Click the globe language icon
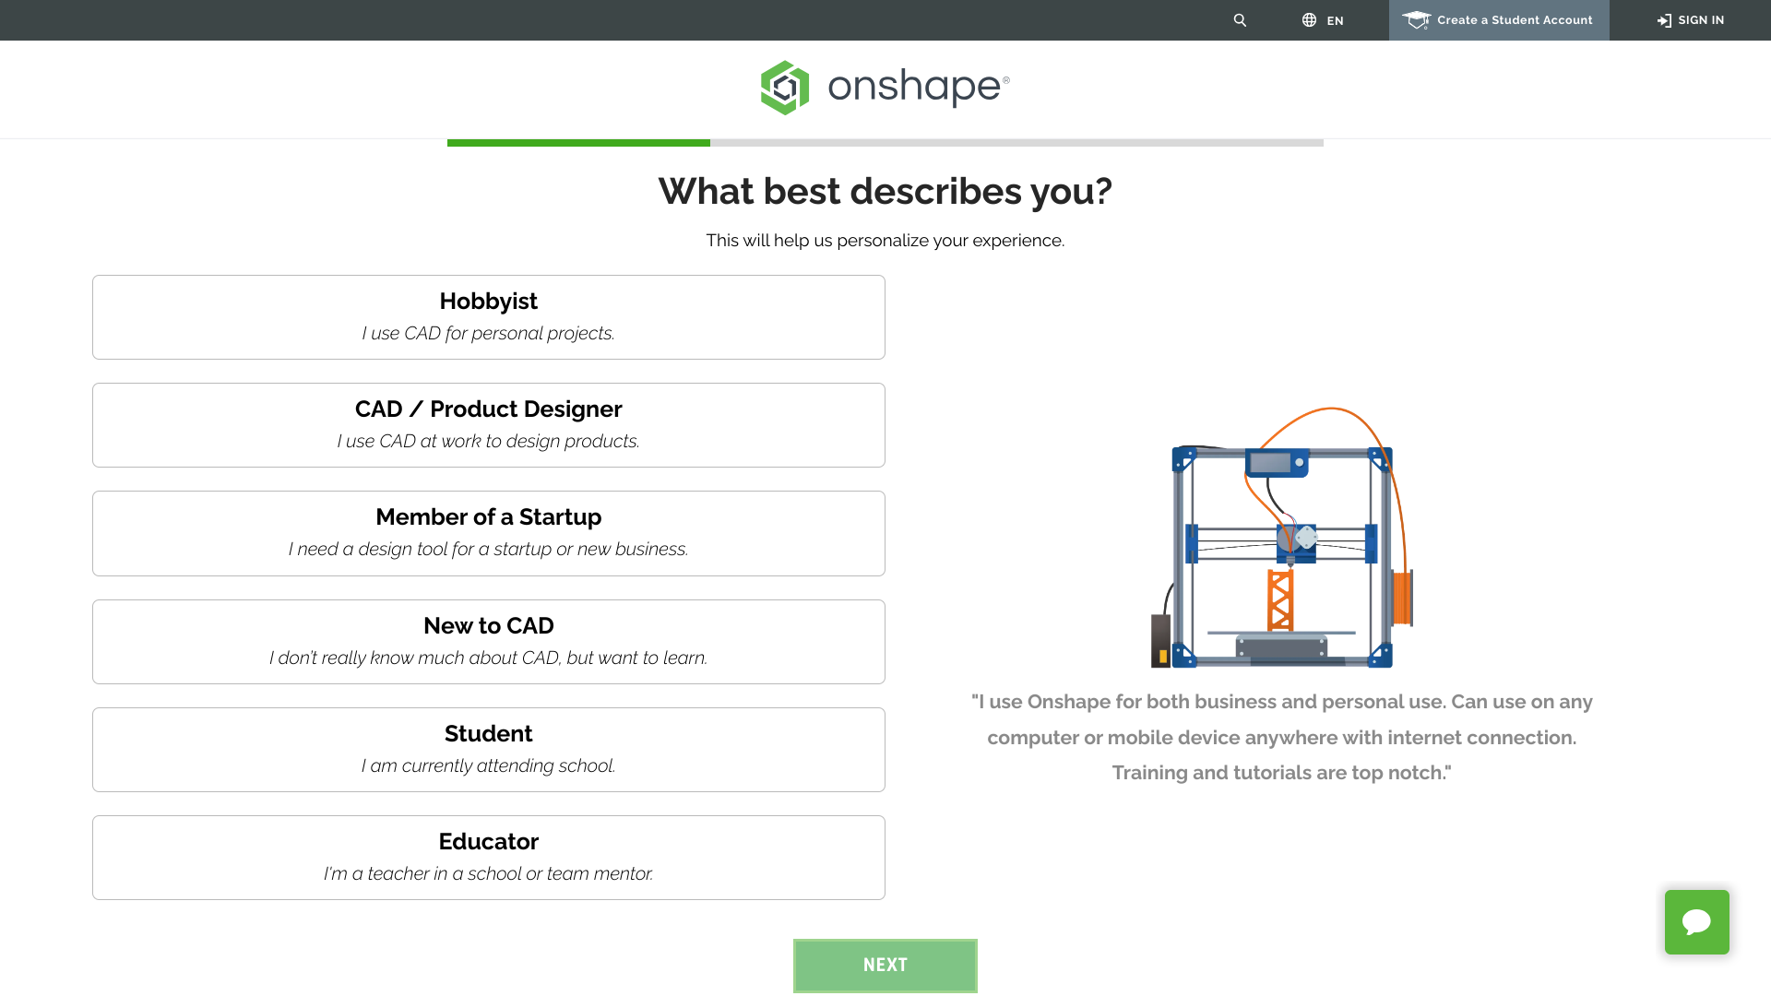This screenshot has width=1771, height=996. 1309,20
